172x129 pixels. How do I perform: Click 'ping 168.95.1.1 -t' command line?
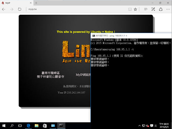point(121,50)
